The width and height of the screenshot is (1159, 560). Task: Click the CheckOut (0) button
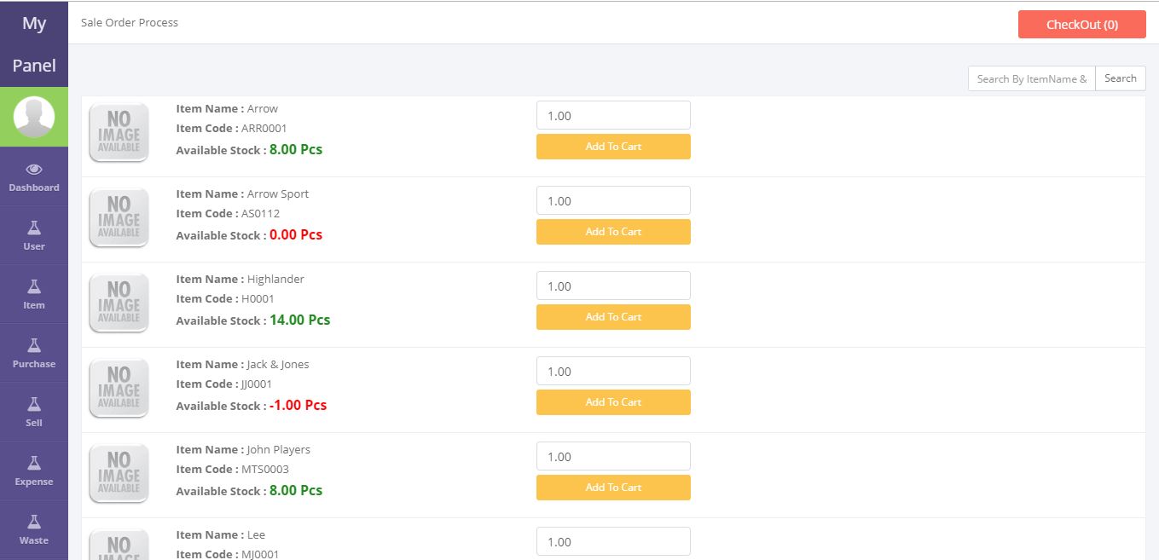coord(1081,25)
